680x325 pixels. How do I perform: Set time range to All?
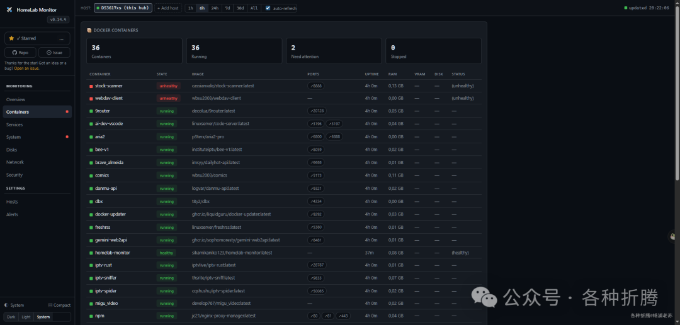254,8
